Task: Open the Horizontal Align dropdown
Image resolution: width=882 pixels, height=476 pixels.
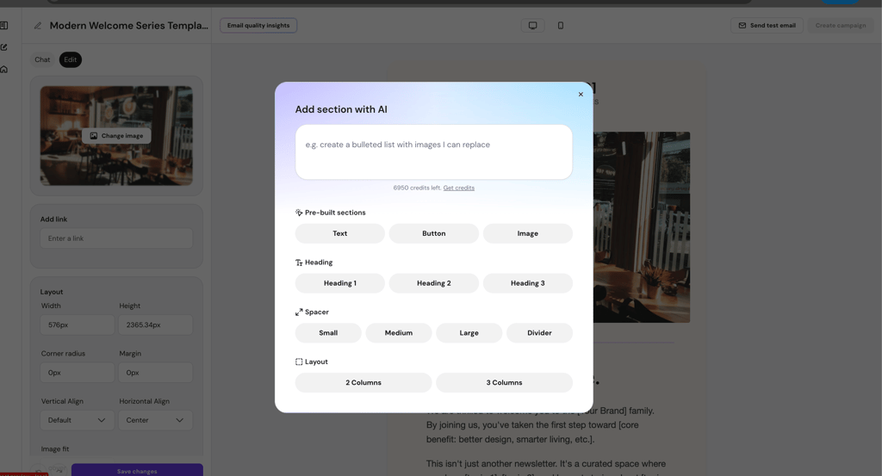Action: (155, 420)
